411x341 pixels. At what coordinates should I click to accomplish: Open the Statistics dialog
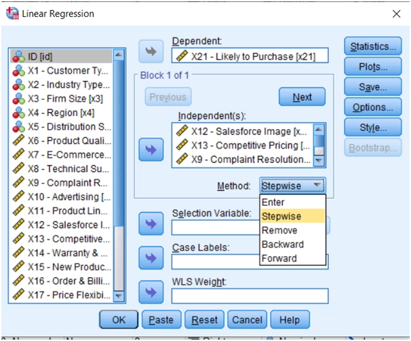click(x=373, y=47)
